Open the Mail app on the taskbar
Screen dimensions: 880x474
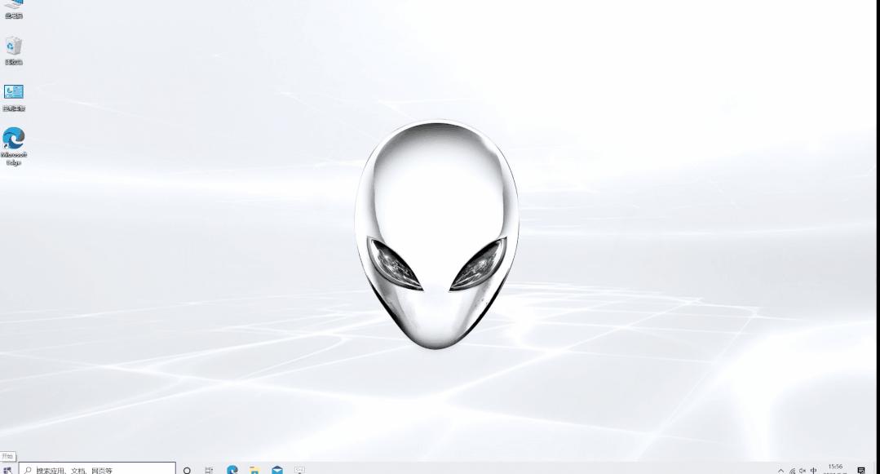click(x=277, y=469)
